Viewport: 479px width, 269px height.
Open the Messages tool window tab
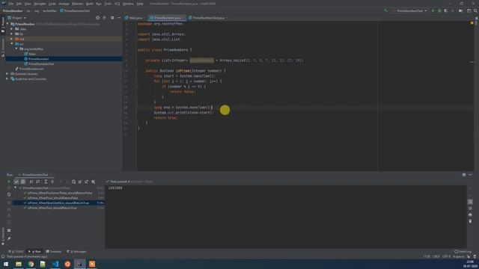(x=76, y=252)
